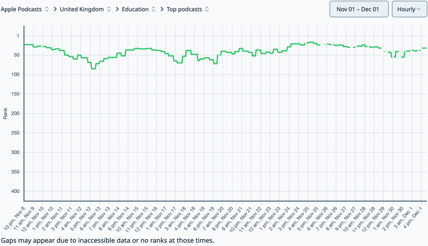Click the x-axis label 6 am, Nov 13
This screenshot has width=428, height=246.
(90, 219)
